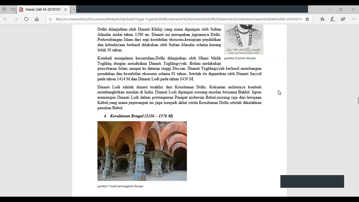This screenshot has width=359, height=202.
Task: Click text 'lebih 30 tahun.'
Action: [x=110, y=50]
